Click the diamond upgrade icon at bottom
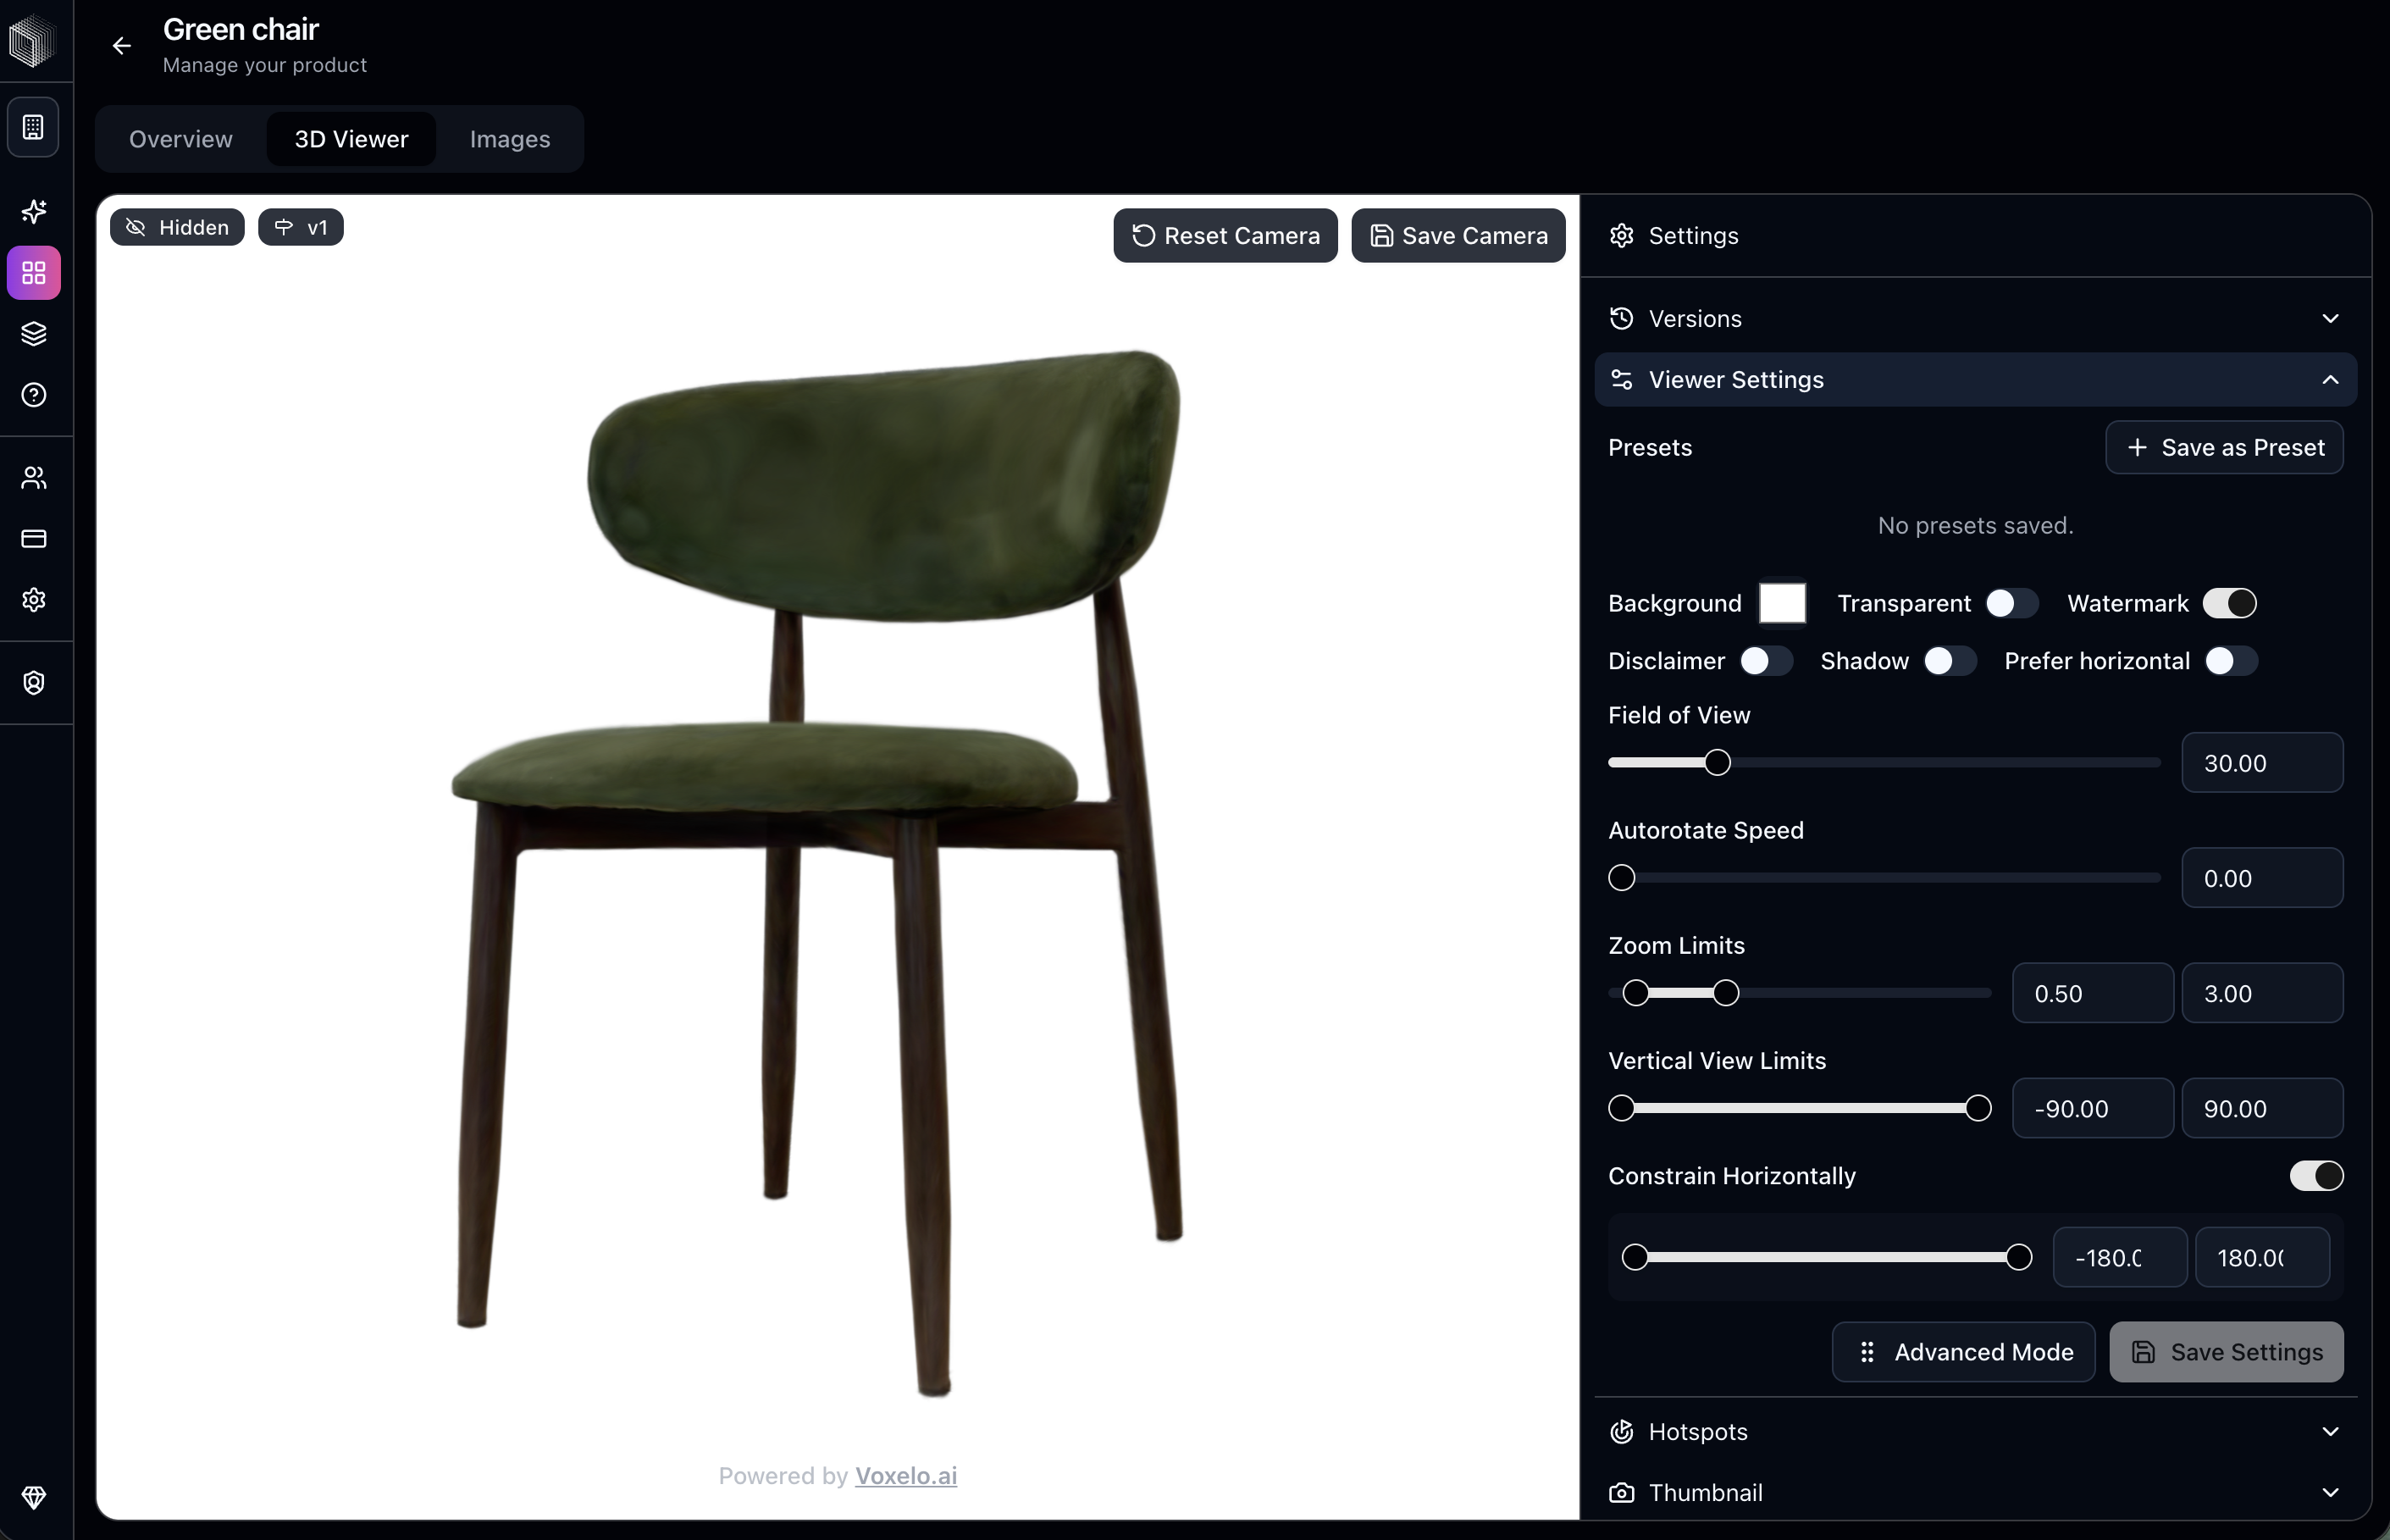The image size is (2390, 1540). tap(34, 1497)
